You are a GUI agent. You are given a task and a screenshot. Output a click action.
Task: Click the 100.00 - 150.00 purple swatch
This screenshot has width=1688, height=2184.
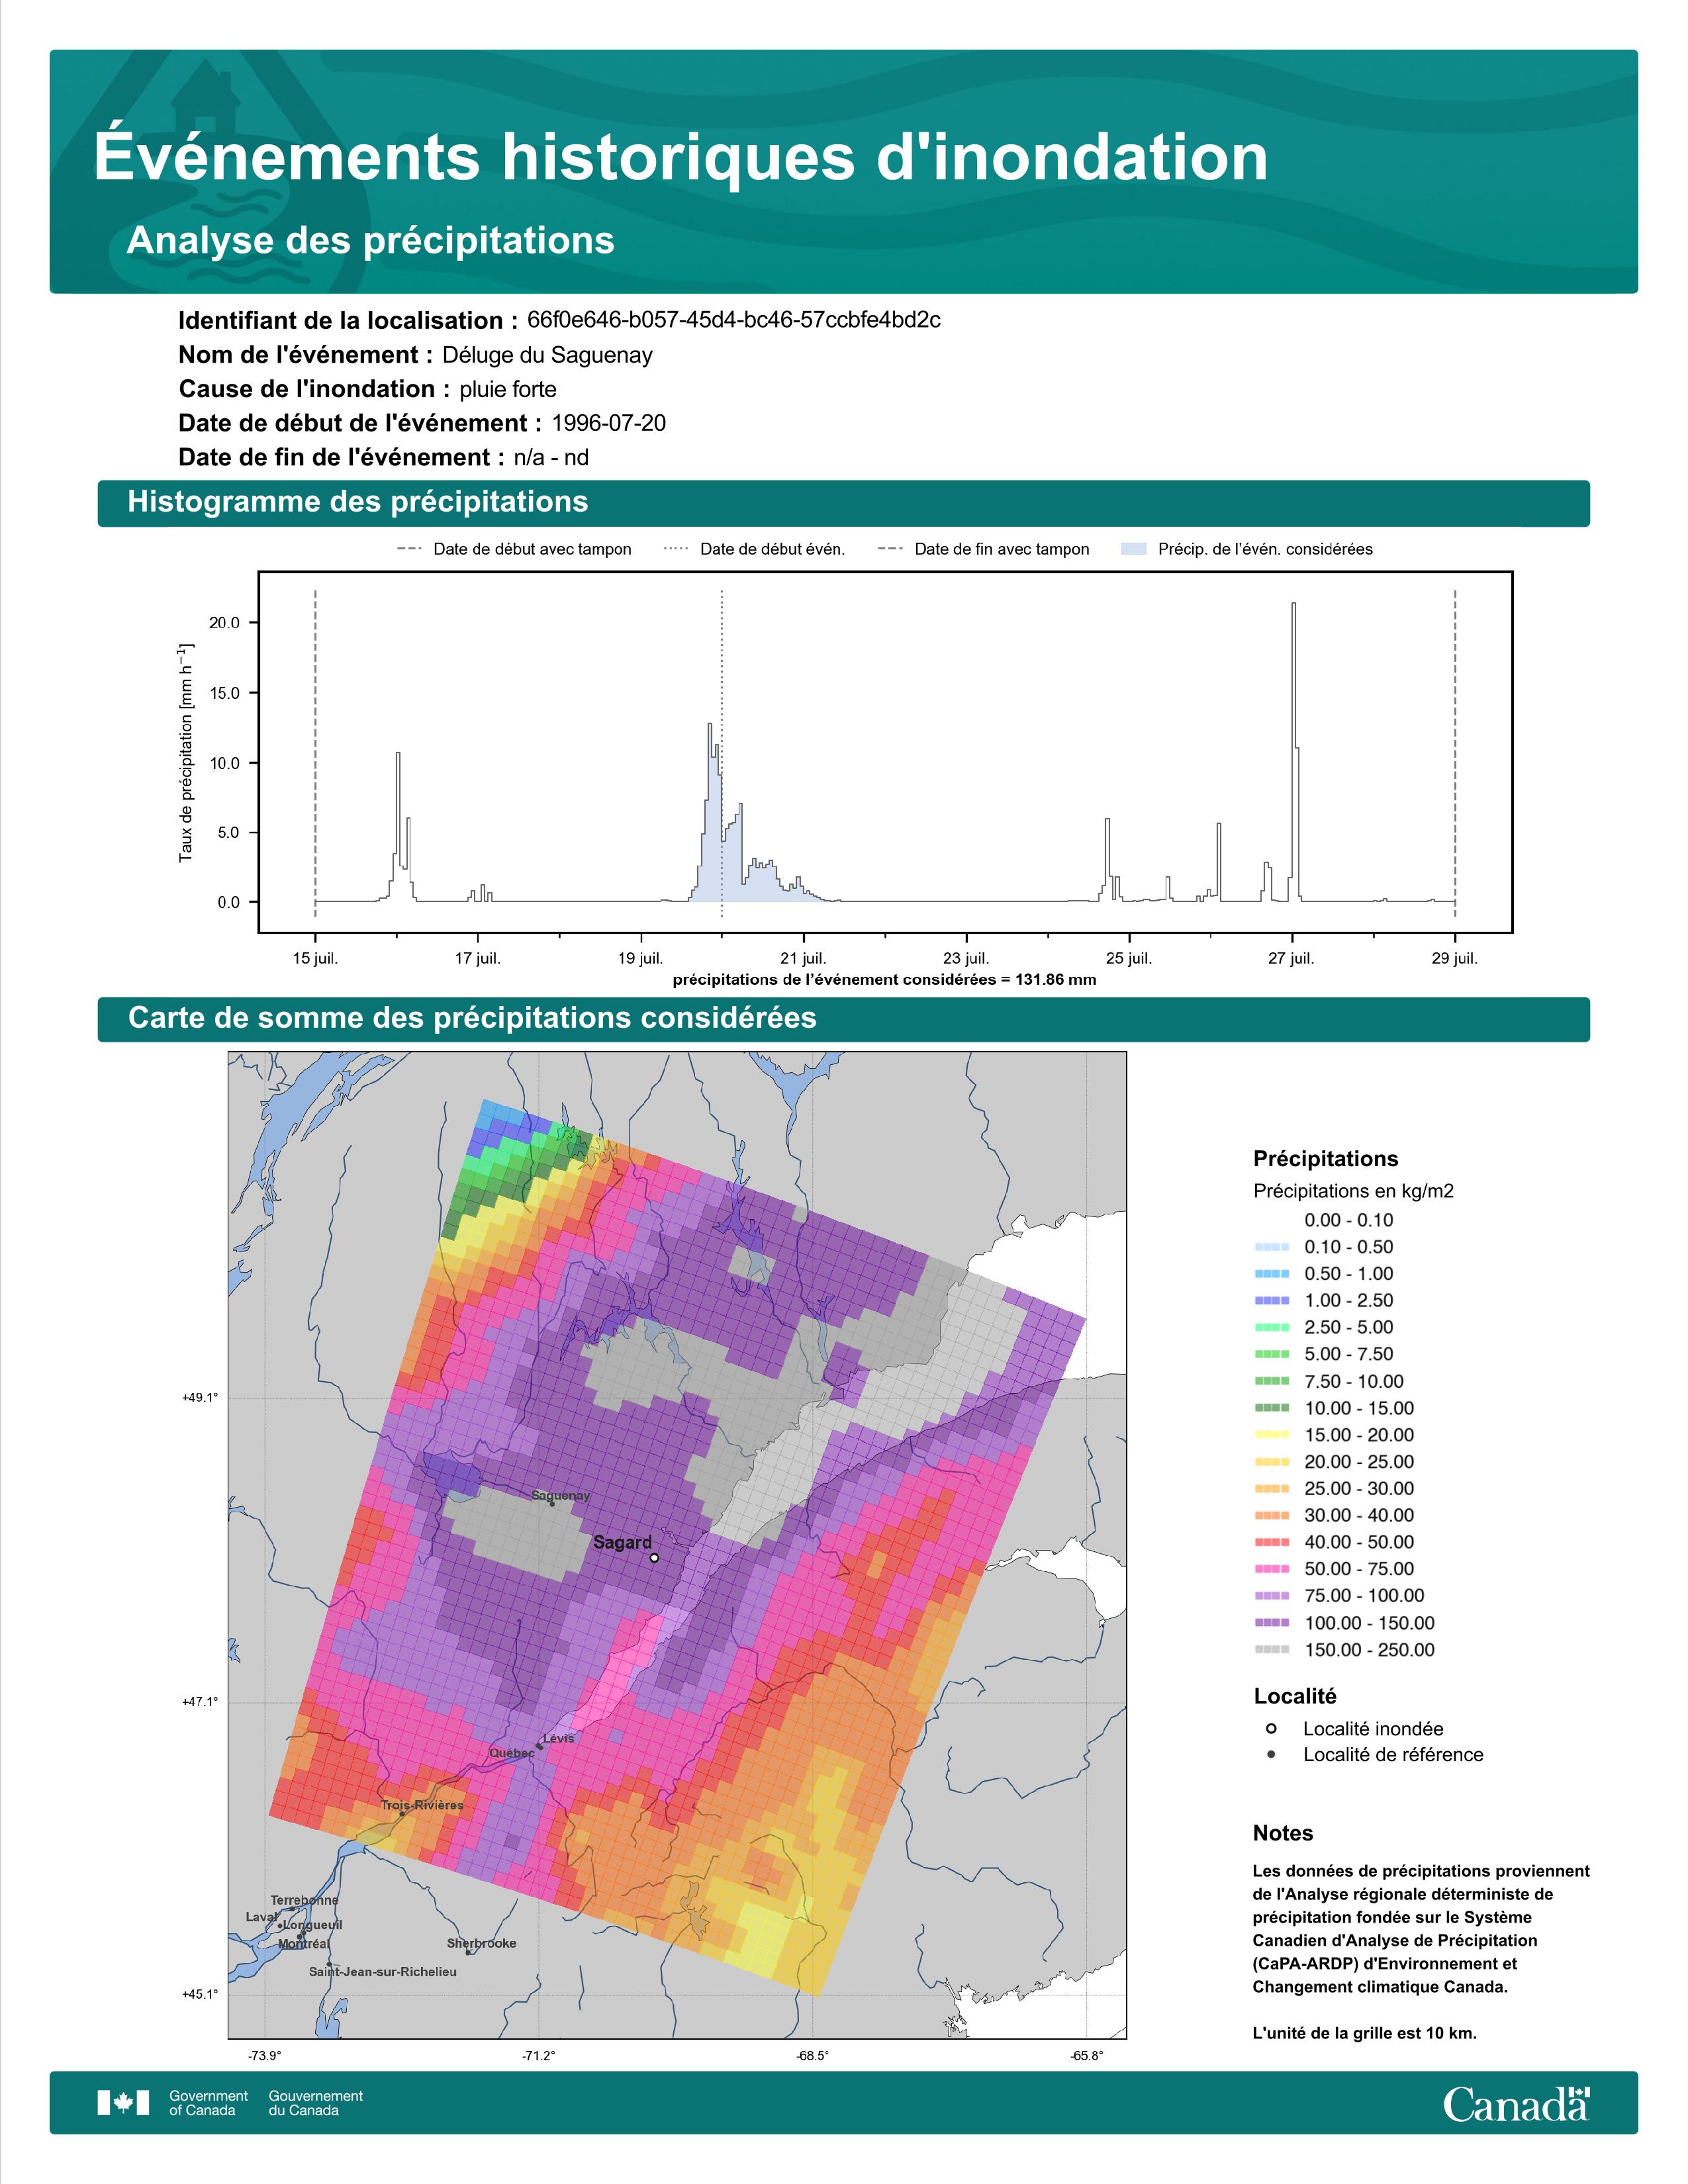(1271, 1623)
